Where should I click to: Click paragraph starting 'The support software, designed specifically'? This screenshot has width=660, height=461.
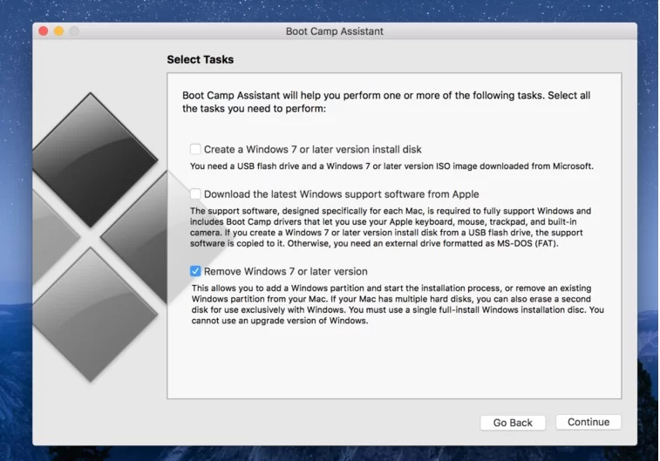(x=391, y=227)
